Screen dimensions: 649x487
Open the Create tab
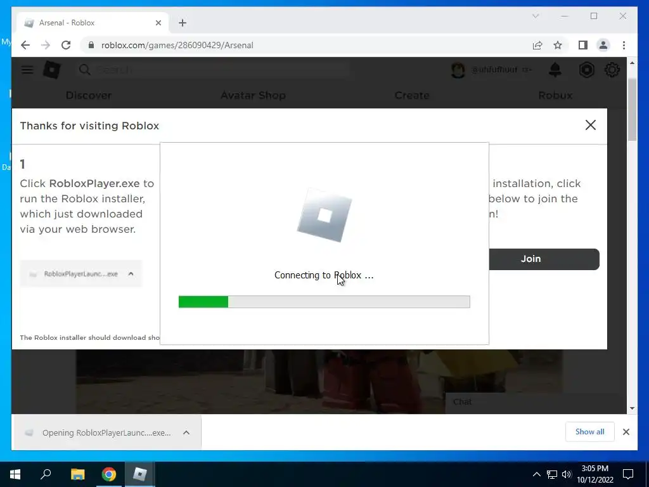pyautogui.click(x=412, y=95)
